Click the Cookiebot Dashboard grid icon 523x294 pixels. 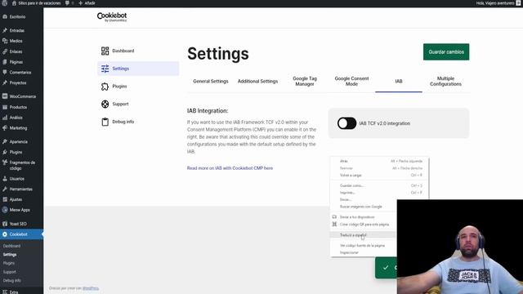pos(105,51)
